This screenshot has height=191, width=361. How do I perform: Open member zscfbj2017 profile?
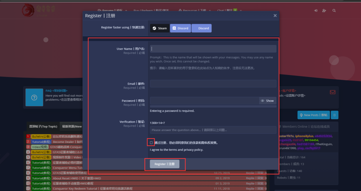click(313, 148)
